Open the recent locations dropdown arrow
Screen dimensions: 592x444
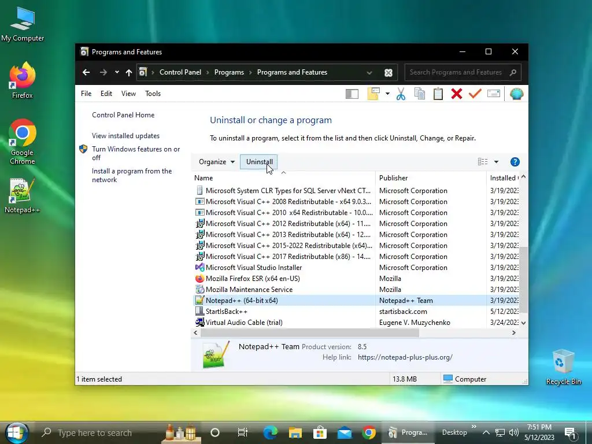coord(117,72)
